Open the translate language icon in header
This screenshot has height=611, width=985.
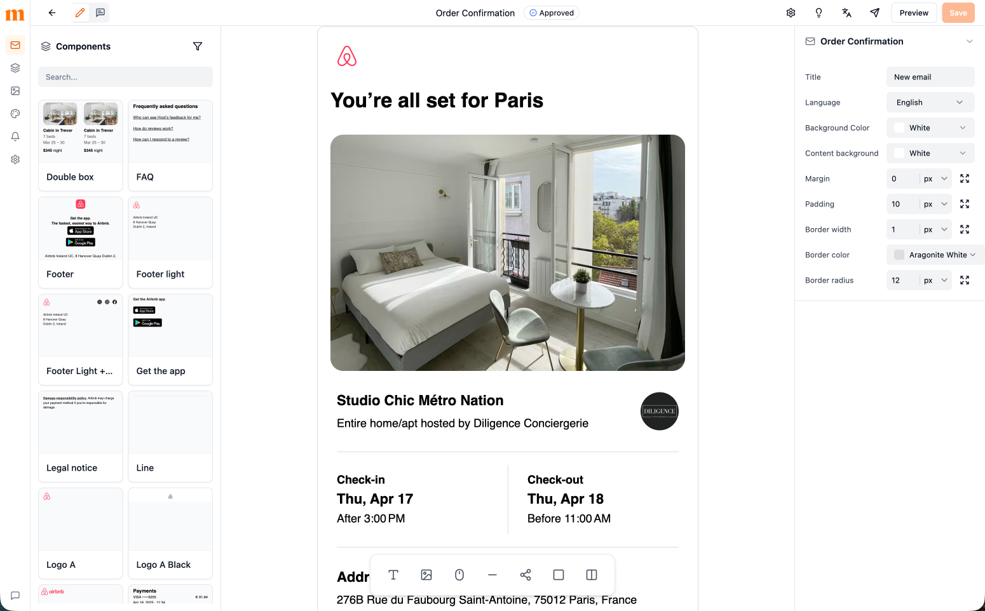pos(846,13)
